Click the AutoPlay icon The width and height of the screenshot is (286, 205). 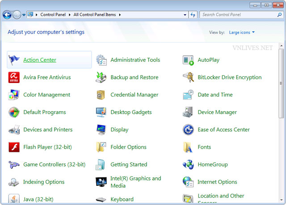[x=188, y=60]
